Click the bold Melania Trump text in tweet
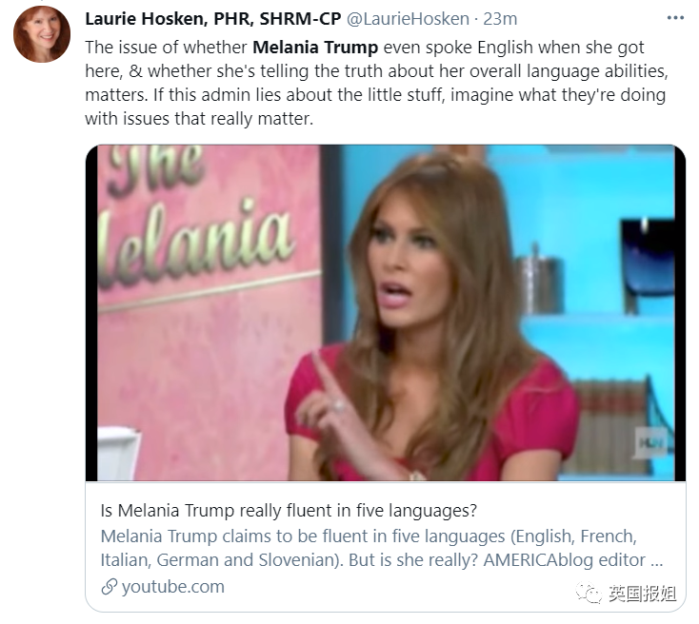The width and height of the screenshot is (699, 624). (x=315, y=48)
